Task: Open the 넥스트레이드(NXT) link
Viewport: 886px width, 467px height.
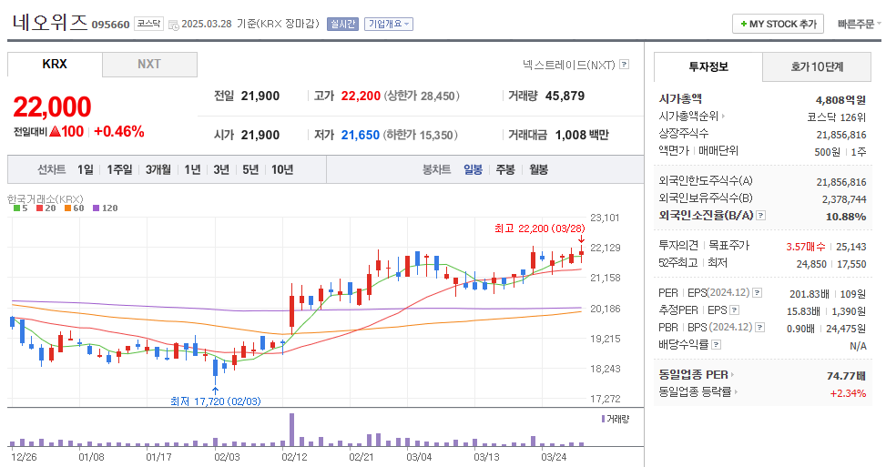Action: (568, 65)
